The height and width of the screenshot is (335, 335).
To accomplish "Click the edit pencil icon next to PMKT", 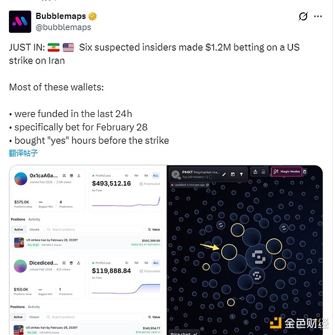I will tap(224, 174).
